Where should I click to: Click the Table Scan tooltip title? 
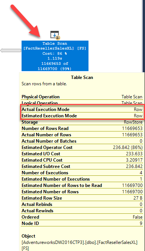(82, 77)
